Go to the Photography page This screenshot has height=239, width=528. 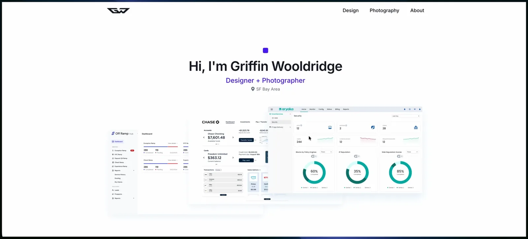[x=384, y=11]
